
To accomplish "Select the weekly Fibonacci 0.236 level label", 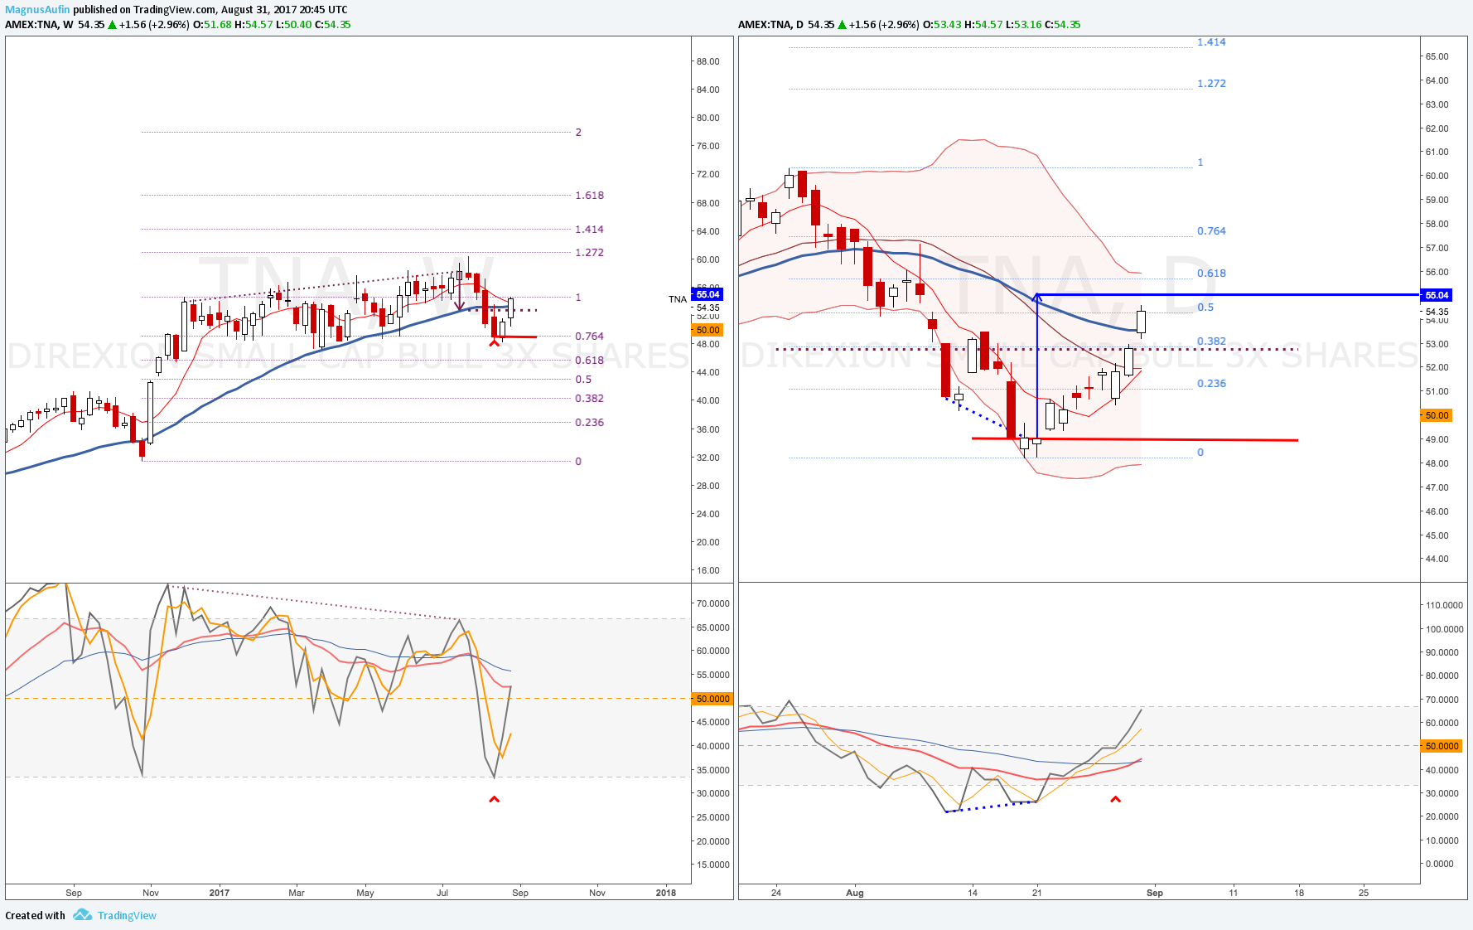I will click(590, 423).
